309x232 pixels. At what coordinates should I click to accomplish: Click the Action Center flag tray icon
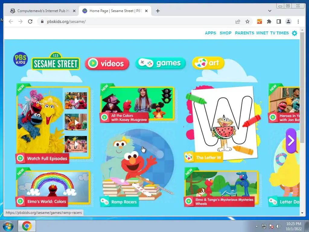pos(271,226)
